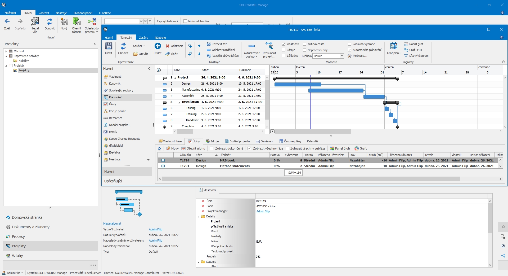This screenshot has width=508, height=276.
Task: Click the Gantt chart horizontal scrollbar
Action: point(313,131)
